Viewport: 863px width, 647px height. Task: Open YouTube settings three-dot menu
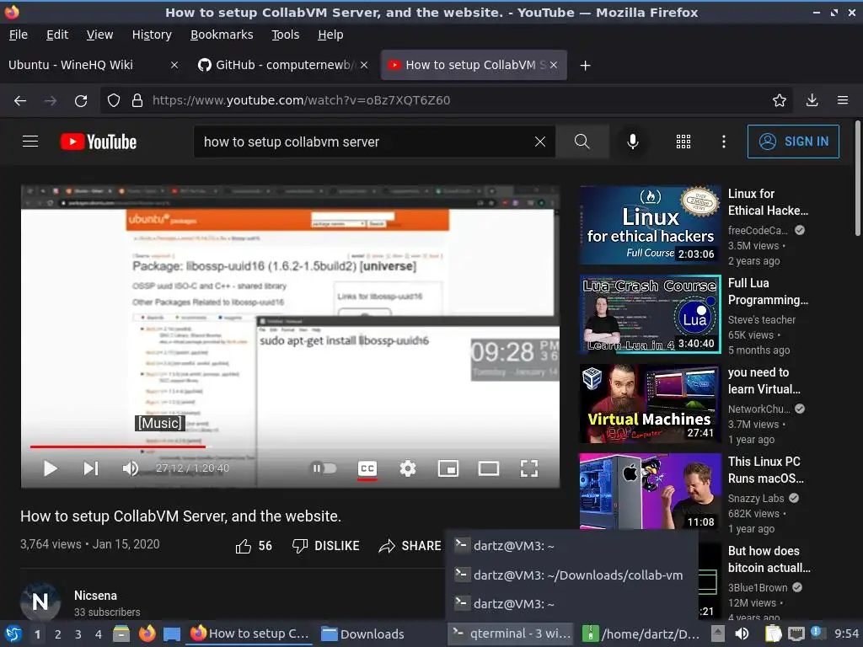pos(724,142)
